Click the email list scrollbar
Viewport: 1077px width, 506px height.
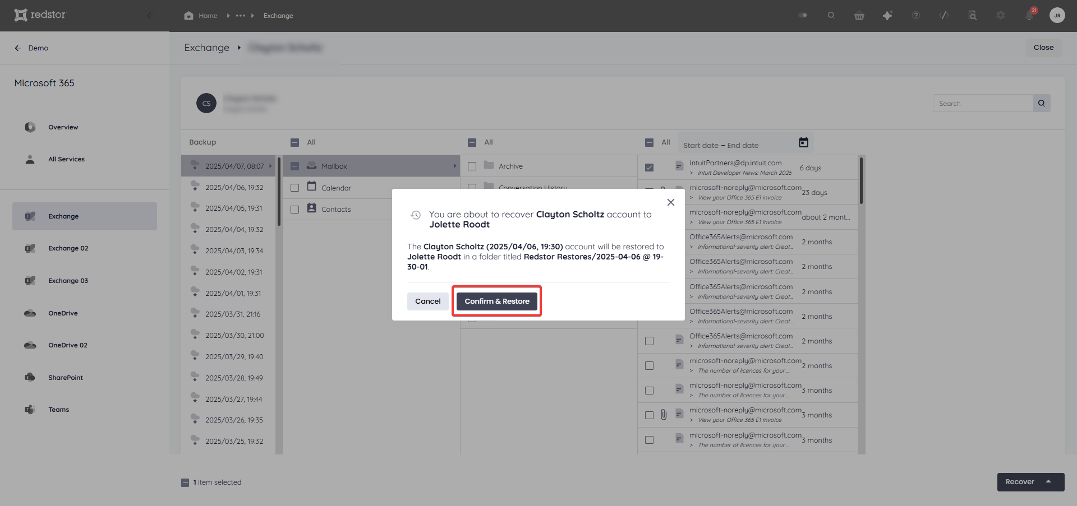tap(861, 180)
